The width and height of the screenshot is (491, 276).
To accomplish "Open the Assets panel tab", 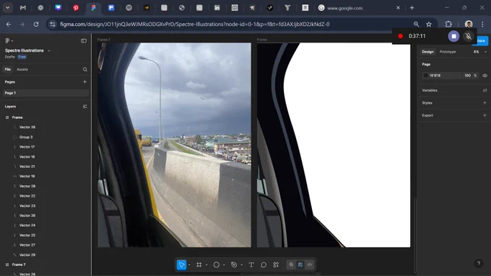I will pos(22,69).
